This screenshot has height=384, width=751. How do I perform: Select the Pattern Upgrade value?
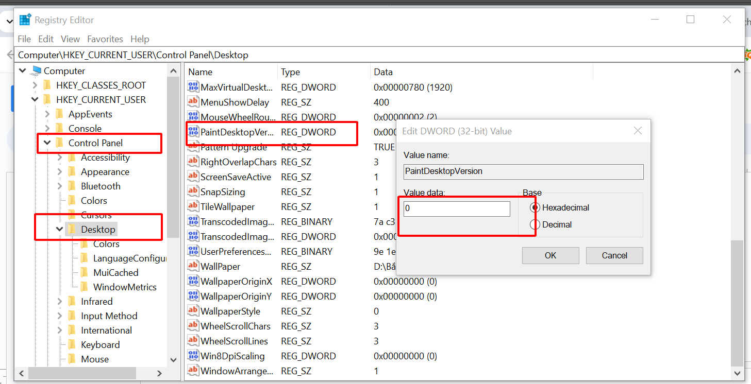pyautogui.click(x=233, y=147)
